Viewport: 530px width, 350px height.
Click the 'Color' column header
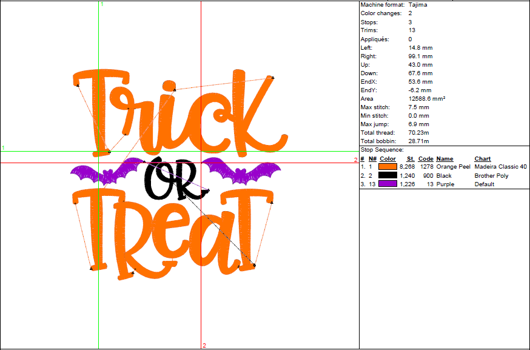tap(387, 159)
